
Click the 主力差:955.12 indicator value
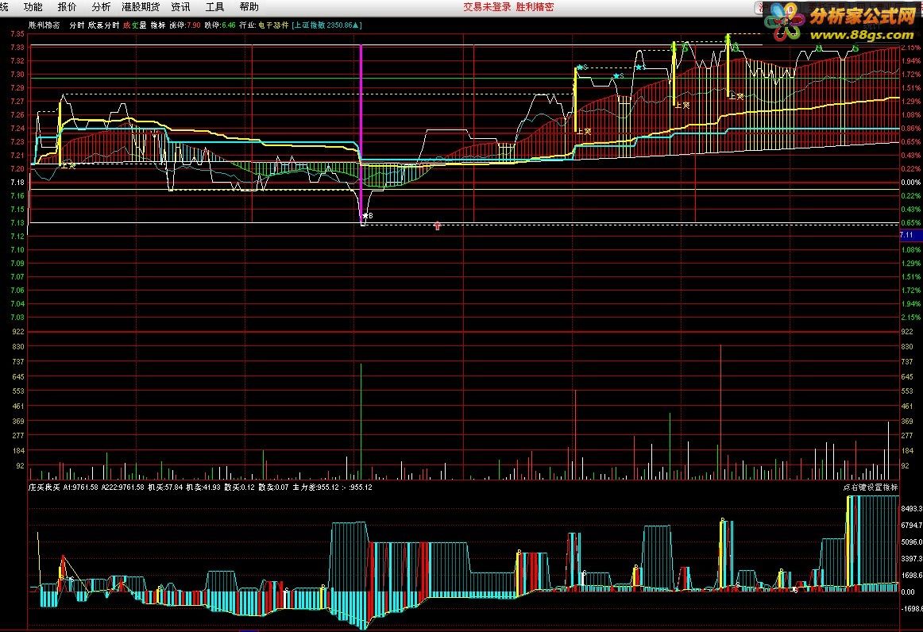click(315, 487)
